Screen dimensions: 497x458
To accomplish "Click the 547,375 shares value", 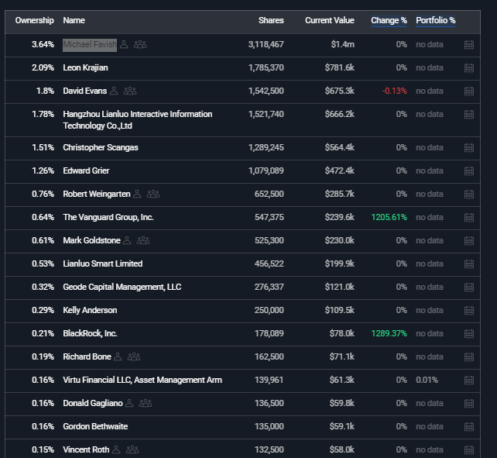I will coord(269,218).
